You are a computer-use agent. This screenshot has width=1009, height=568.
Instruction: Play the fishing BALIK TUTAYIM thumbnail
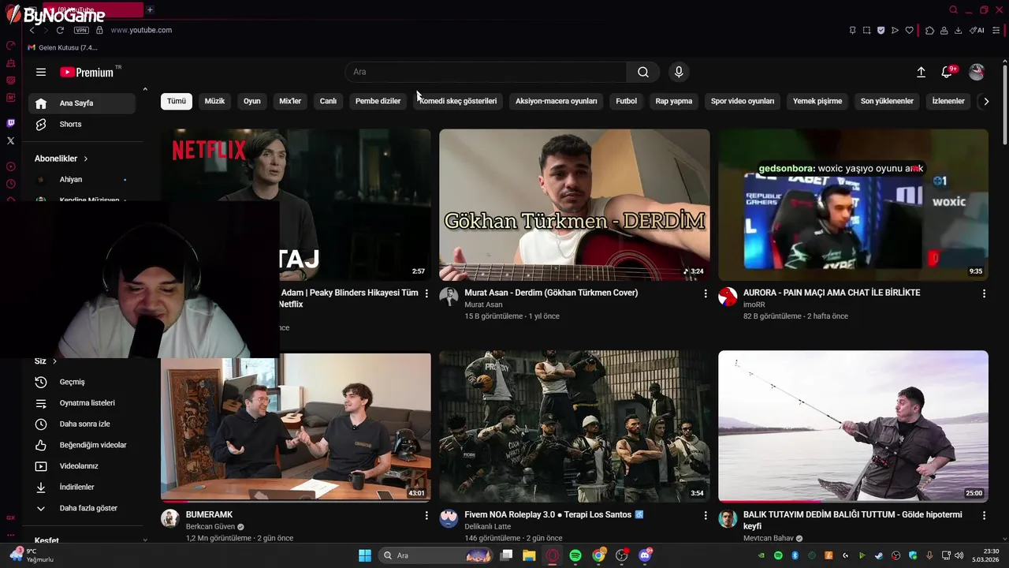(853, 427)
